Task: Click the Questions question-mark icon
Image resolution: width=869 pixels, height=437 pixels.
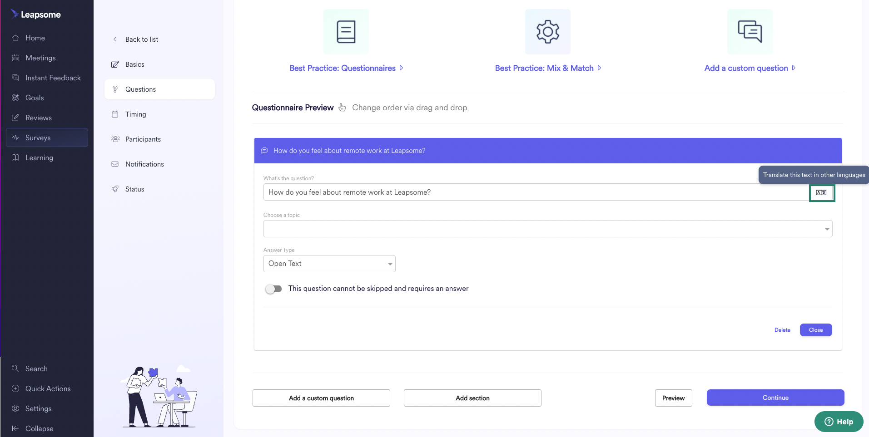Action: (115, 89)
